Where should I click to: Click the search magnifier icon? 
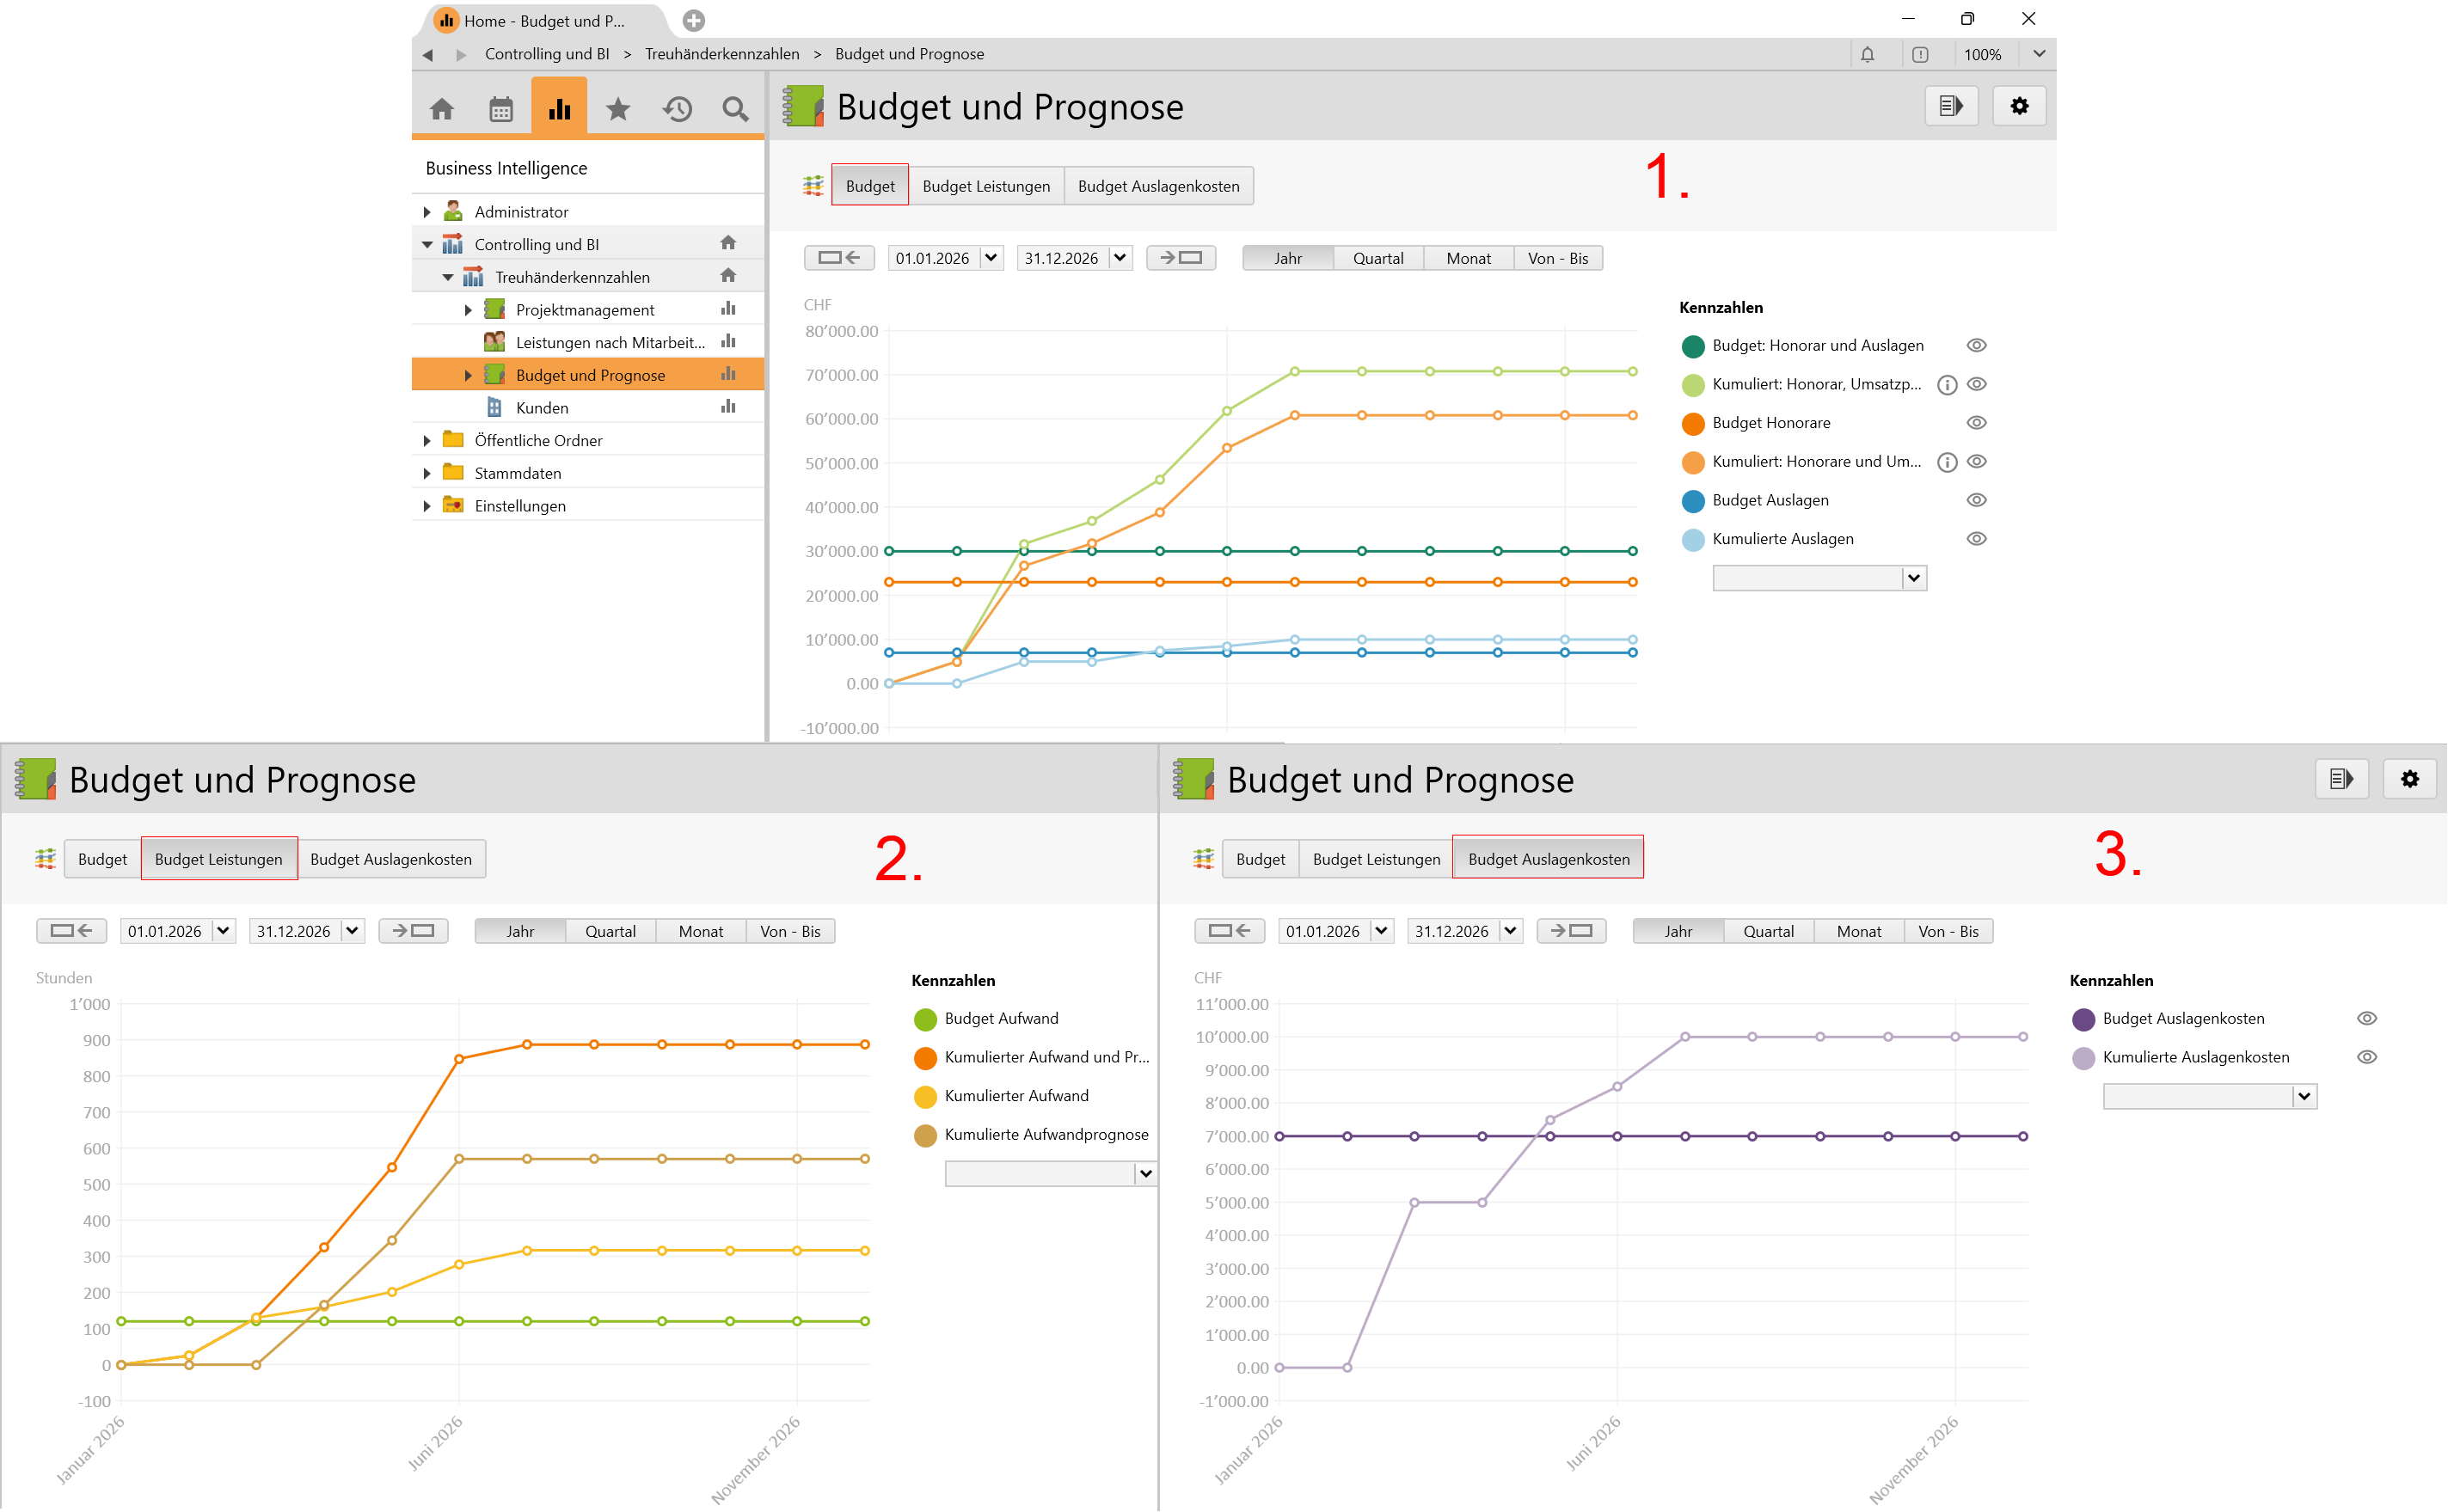[x=735, y=108]
